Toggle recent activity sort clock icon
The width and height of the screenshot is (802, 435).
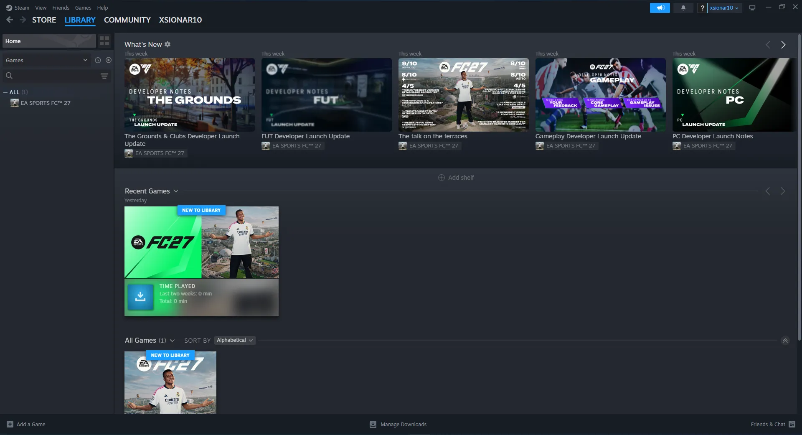[98, 60]
